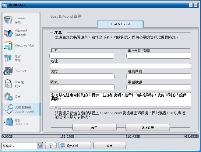Open the language dropdown arrow
The image size is (201, 152).
pos(40,146)
